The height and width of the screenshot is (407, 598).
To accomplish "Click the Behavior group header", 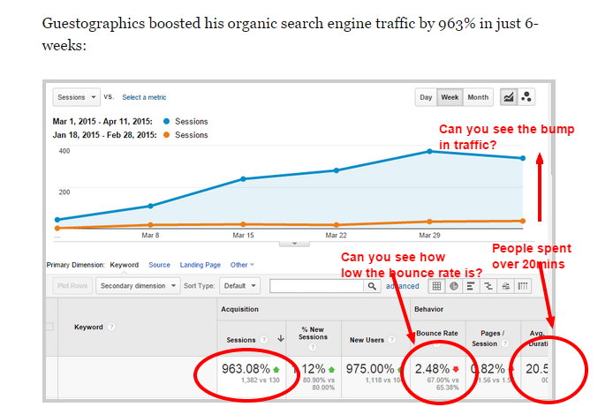I will click(428, 309).
